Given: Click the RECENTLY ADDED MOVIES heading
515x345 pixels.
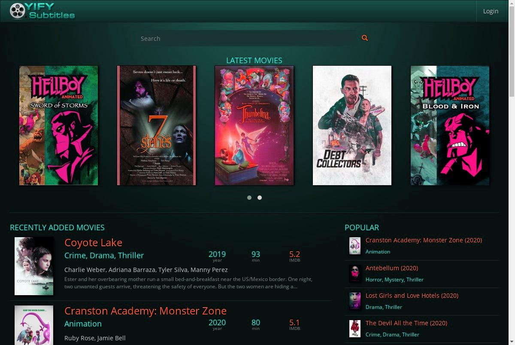Looking at the screenshot, I should (57, 228).
